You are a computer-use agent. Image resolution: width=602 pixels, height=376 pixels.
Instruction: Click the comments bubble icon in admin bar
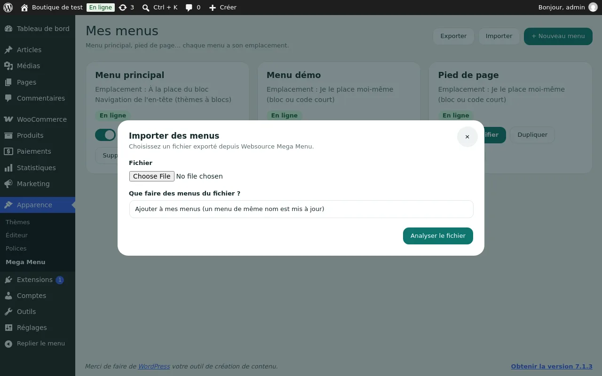click(189, 8)
